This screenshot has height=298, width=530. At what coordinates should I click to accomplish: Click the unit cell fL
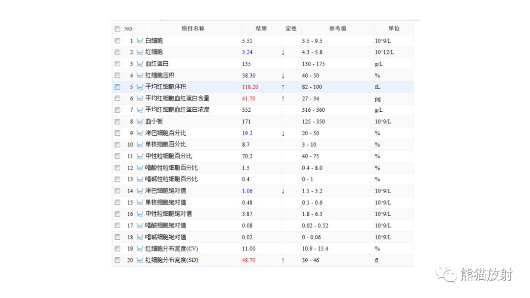tap(377, 87)
